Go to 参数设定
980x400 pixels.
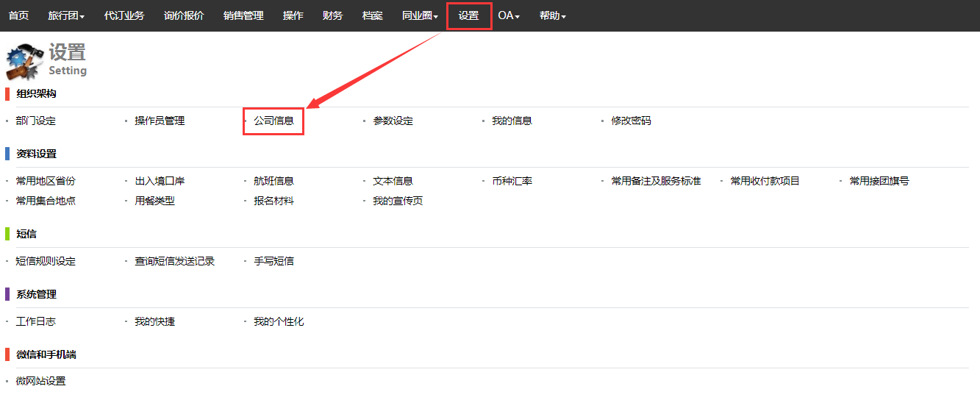pos(393,121)
